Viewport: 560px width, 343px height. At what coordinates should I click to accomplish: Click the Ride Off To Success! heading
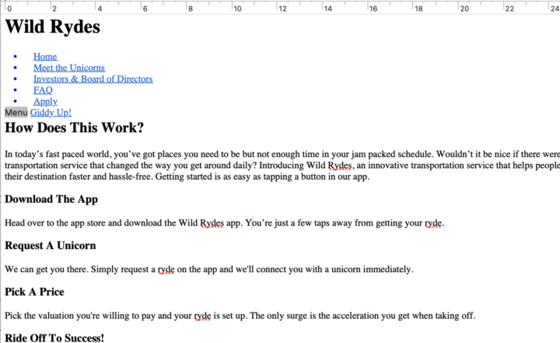tap(54, 338)
